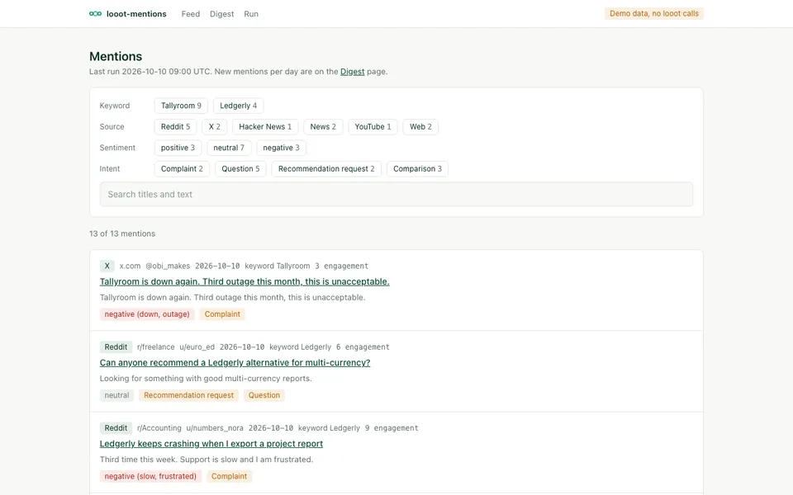This screenshot has height=495, width=793.
Task: Filter by Question intent chip
Action: click(x=240, y=168)
